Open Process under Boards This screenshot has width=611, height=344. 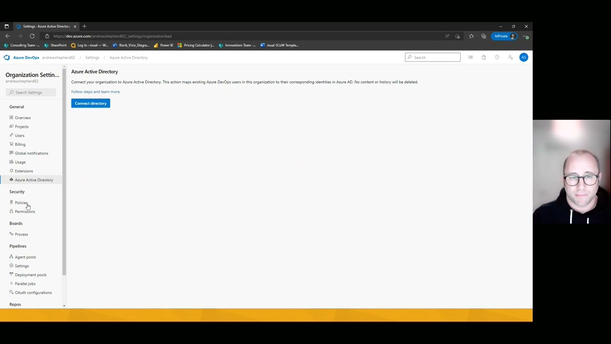coord(21,234)
